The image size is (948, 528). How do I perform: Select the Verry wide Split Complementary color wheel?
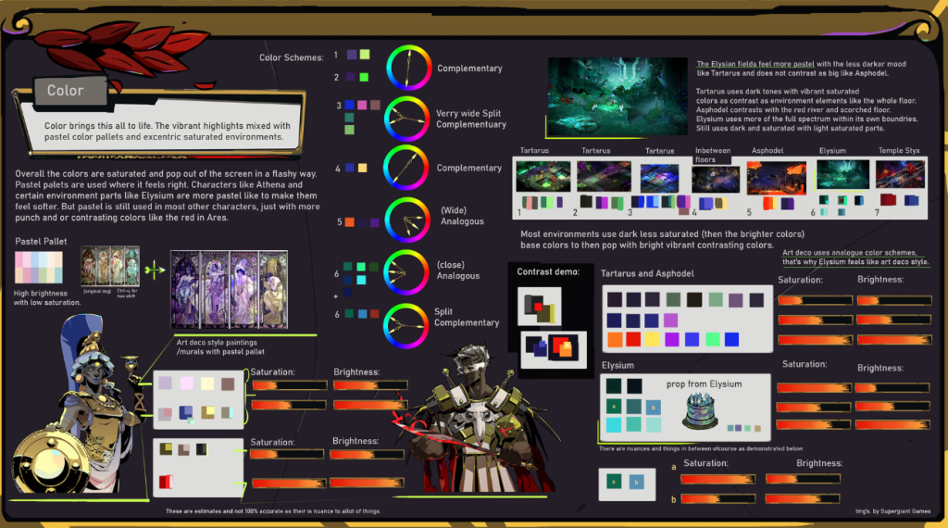pos(407,119)
